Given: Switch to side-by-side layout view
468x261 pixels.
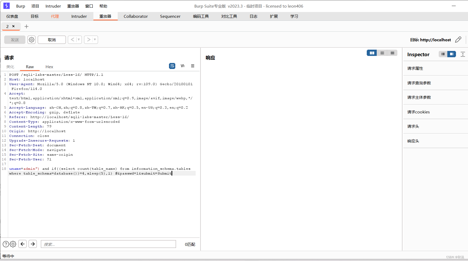Looking at the screenshot, I should tap(372, 53).
